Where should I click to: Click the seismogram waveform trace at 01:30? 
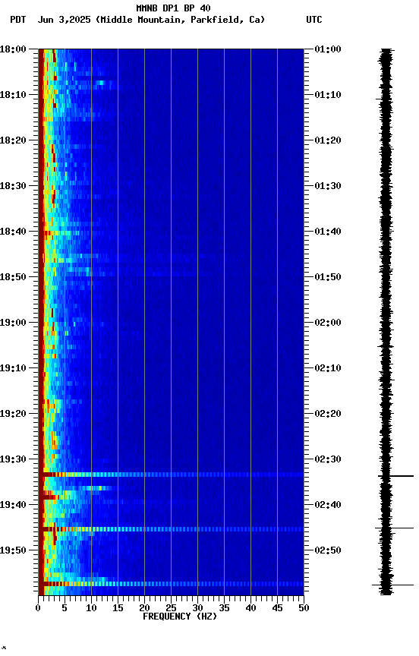(x=386, y=186)
